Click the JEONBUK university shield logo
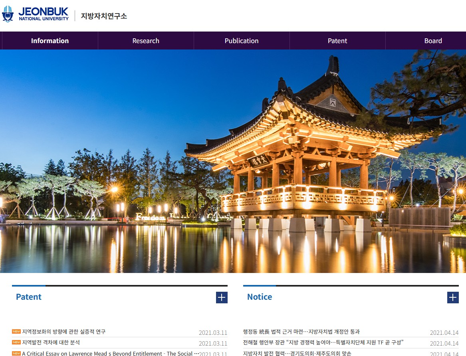This screenshot has width=466, height=356. [8, 13]
